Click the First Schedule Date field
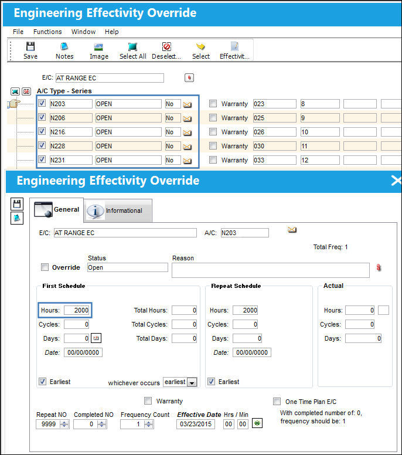The height and width of the screenshot is (455, 402). coord(83,352)
